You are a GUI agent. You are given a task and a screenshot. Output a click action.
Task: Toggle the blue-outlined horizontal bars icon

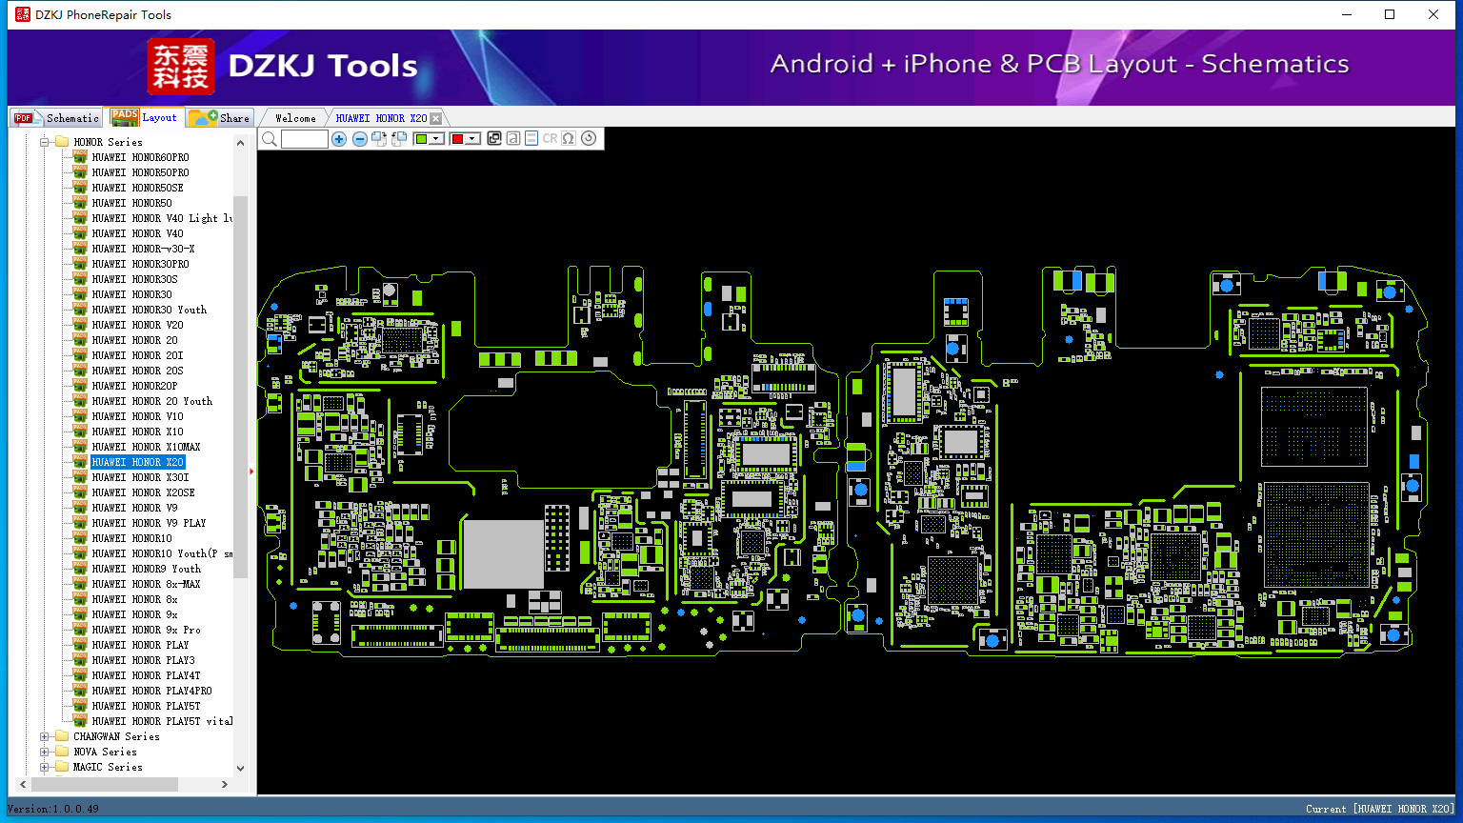[x=531, y=139]
